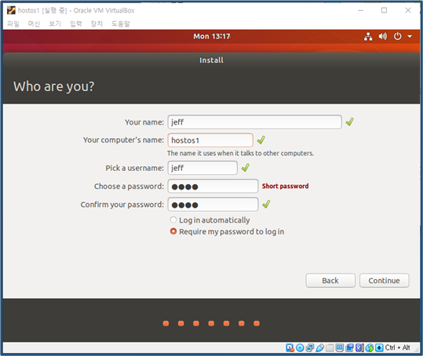Viewport: 423px width, 356px height.
Task: Click the Ubuntu power icon
Action: 397,36
